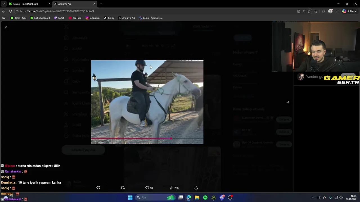Open a new browser tab

tap(101, 4)
